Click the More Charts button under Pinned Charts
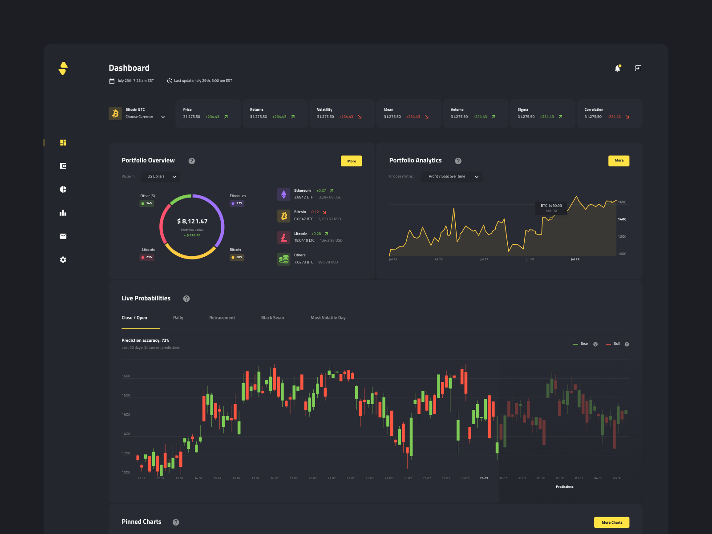 tap(611, 522)
